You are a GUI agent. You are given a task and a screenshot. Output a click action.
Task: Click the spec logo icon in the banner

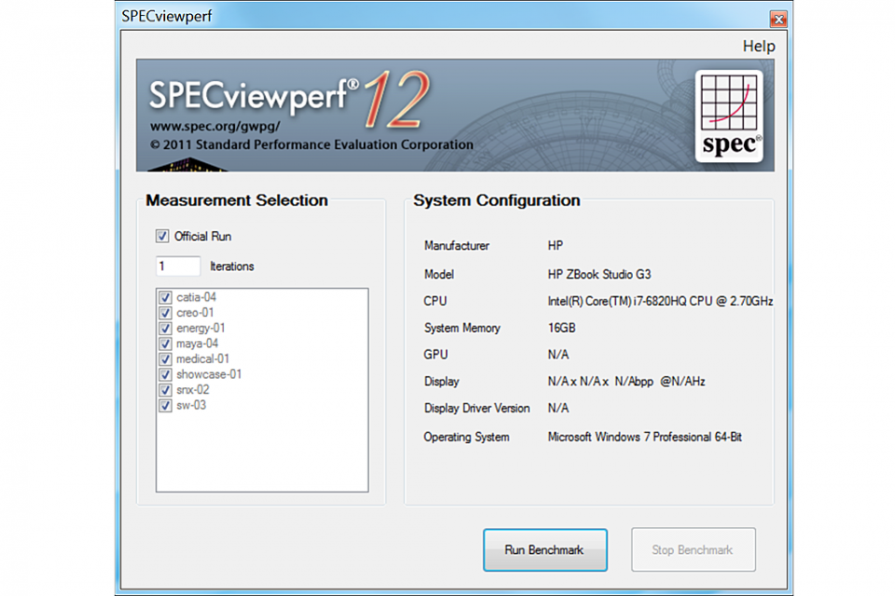pos(730,113)
